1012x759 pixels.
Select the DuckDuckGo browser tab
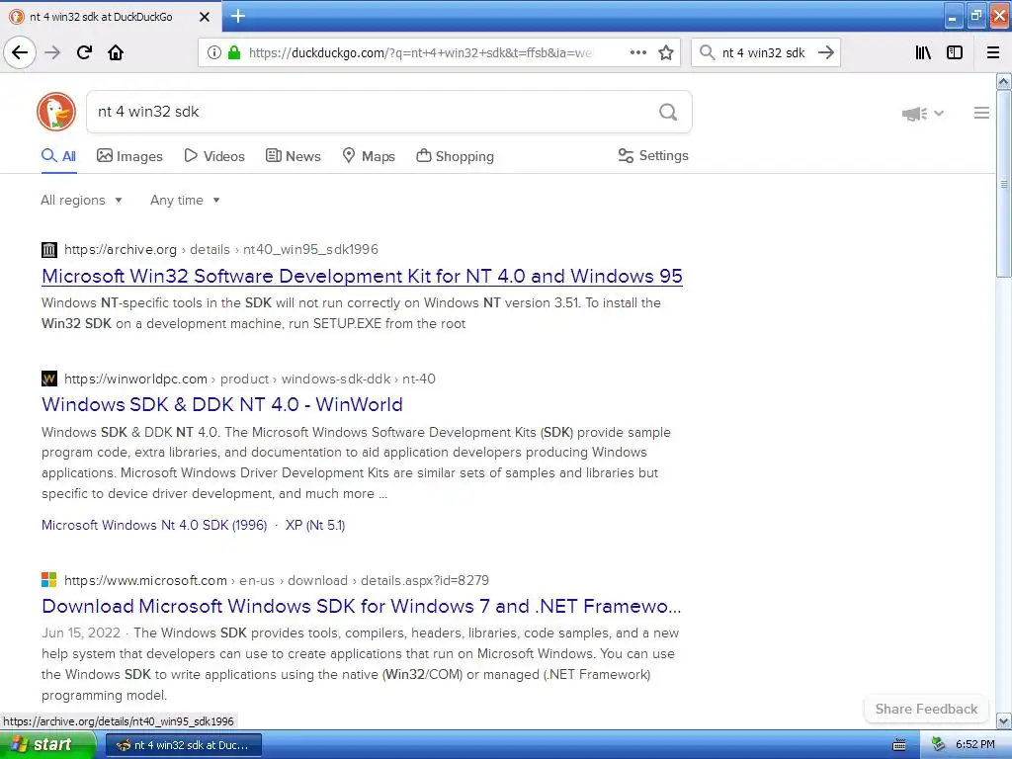coord(111,17)
